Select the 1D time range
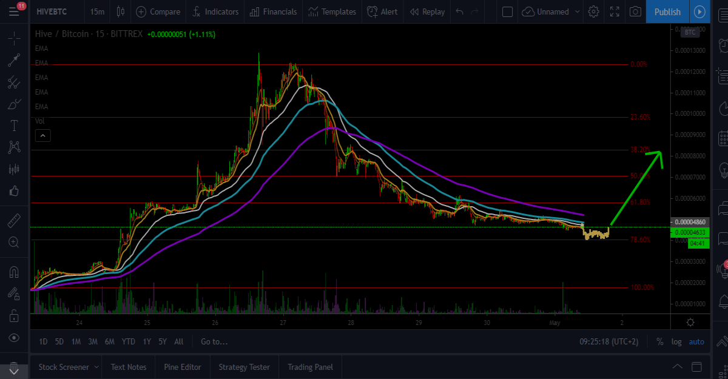This screenshot has height=379, width=728. pyautogui.click(x=43, y=341)
